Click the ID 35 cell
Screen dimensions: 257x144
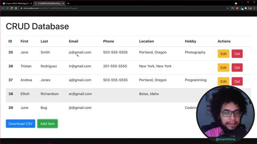[x=11, y=52]
